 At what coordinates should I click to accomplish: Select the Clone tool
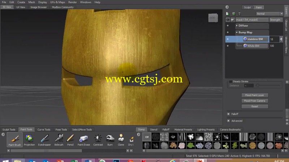(x=121, y=140)
